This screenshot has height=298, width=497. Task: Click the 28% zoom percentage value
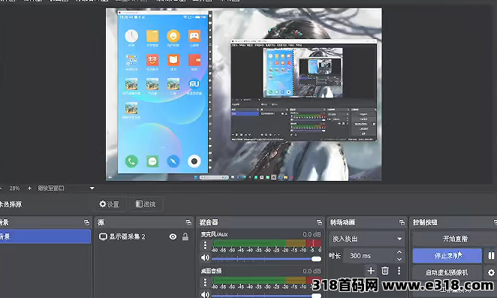coord(14,188)
